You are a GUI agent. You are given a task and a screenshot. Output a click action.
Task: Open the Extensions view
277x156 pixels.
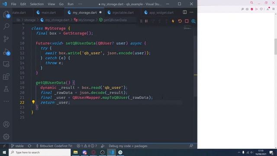(x=6, y=77)
